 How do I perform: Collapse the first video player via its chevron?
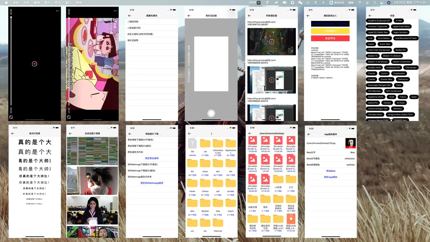pos(58,11)
